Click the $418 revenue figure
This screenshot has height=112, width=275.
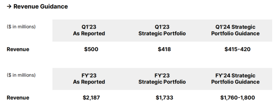(x=164, y=49)
